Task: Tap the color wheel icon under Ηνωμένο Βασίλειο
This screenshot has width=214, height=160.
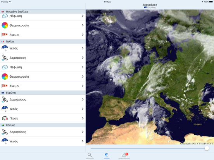Action: pos(5,25)
